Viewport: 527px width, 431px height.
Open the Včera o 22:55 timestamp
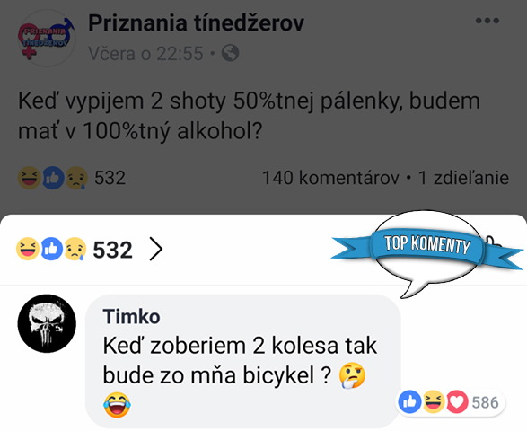(145, 54)
